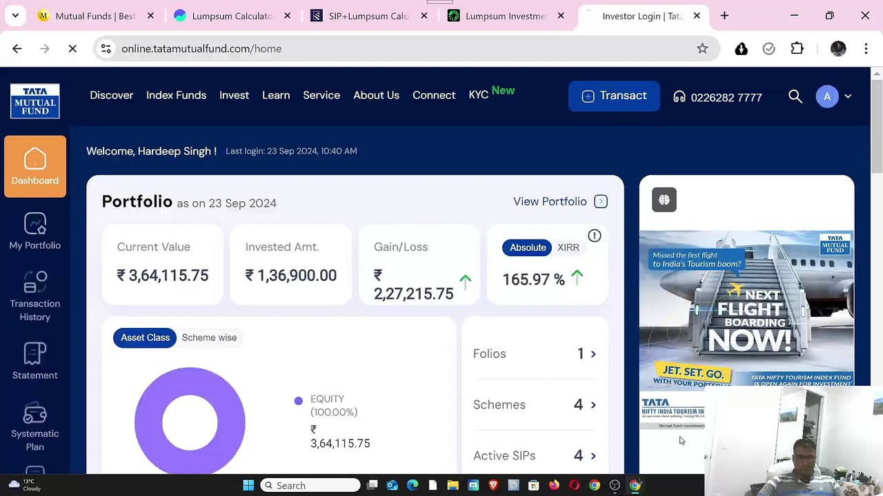
Task: Launch Firefox from the taskbar
Action: click(554, 486)
